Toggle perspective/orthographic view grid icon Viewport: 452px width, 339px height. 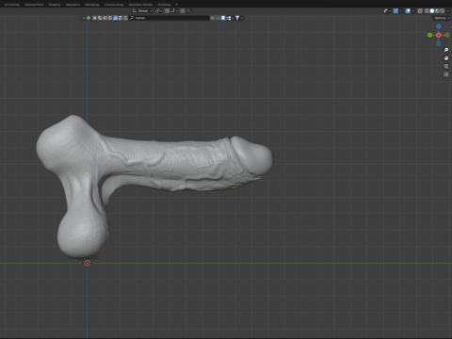[446, 74]
